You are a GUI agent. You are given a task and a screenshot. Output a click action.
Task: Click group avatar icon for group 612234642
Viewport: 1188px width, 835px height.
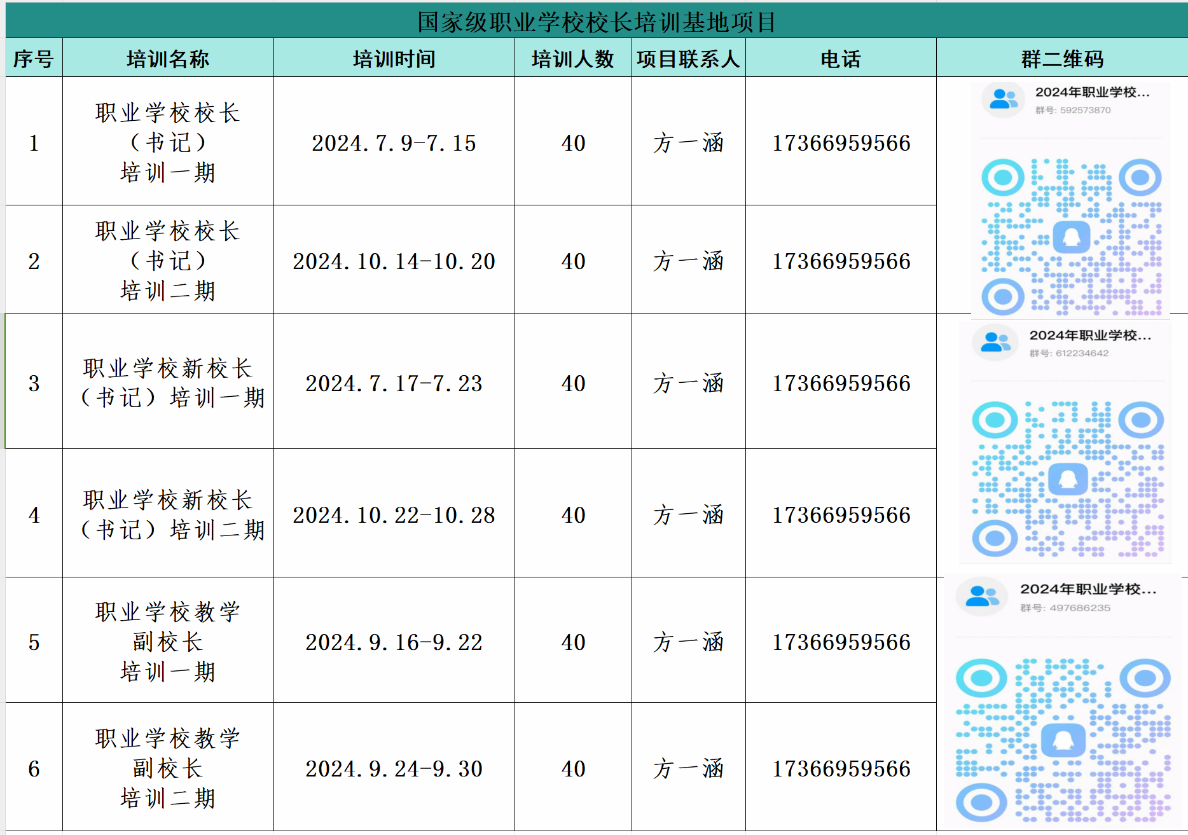(995, 342)
